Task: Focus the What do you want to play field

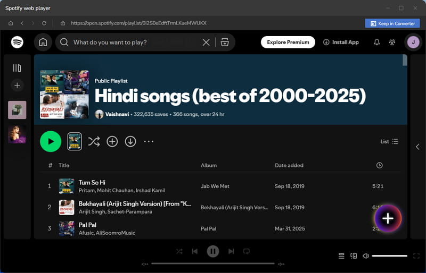Action: [136, 42]
